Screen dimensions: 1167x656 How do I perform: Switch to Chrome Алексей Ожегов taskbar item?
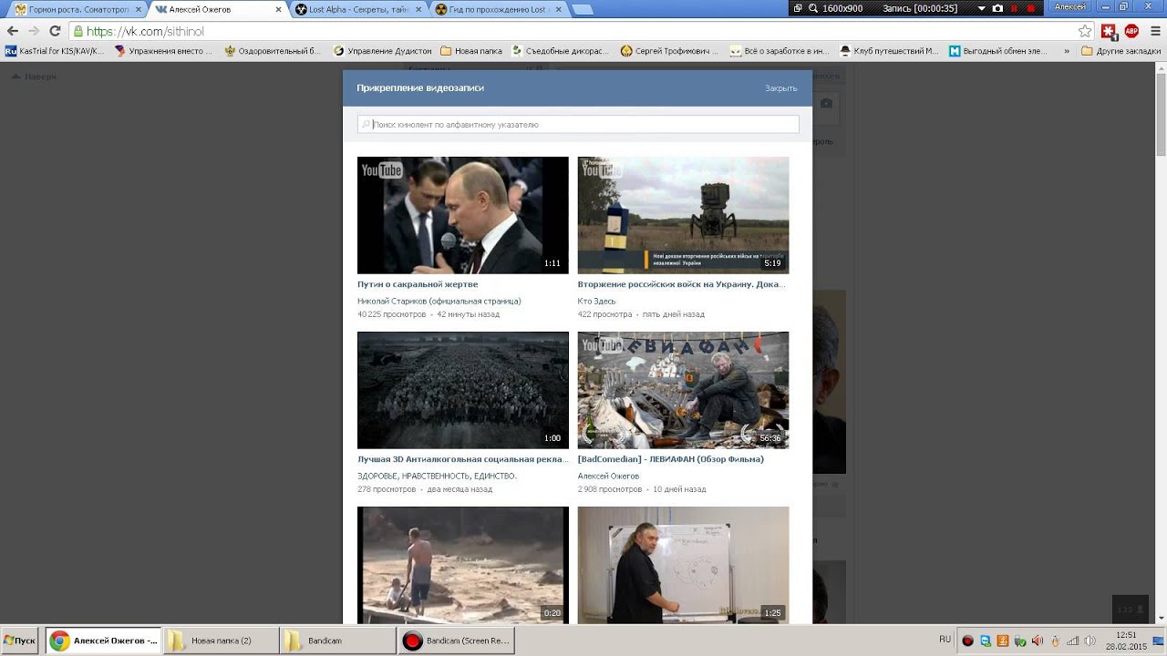click(104, 641)
